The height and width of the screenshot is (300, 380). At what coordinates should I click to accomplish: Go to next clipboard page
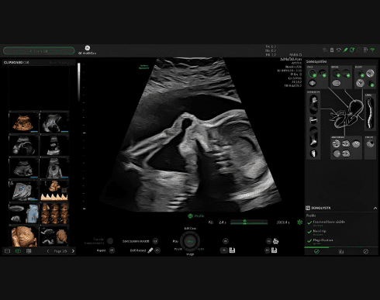coord(73,251)
